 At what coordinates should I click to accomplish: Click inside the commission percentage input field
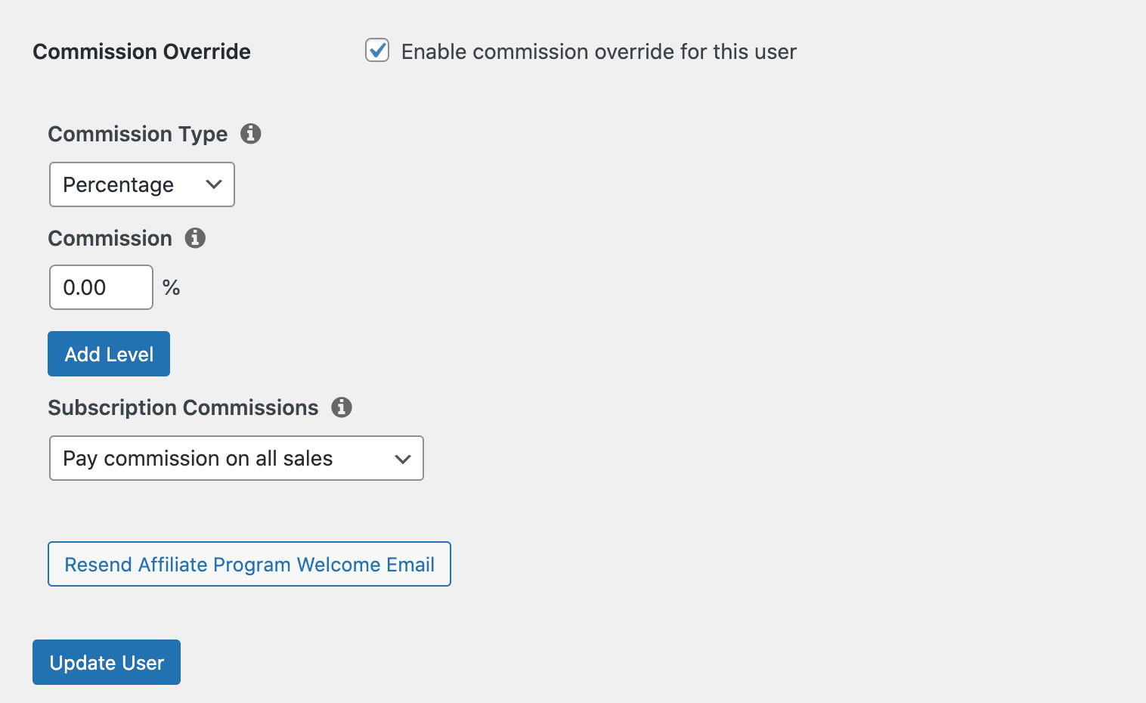[x=101, y=287]
